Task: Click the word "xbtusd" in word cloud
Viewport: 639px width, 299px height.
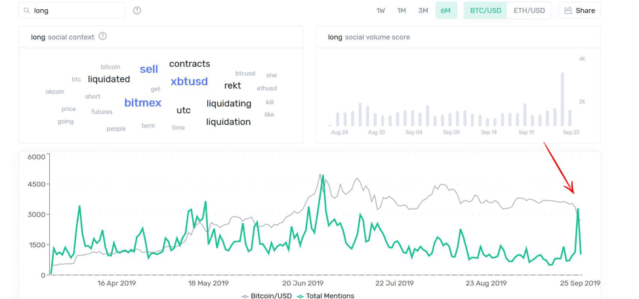Action: [189, 81]
